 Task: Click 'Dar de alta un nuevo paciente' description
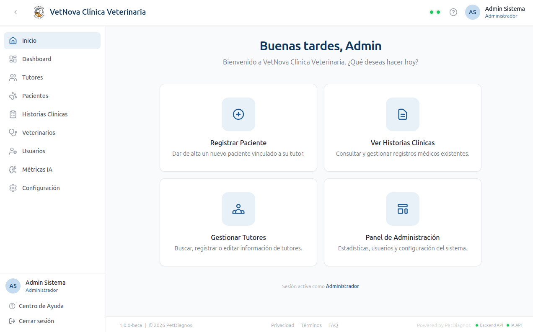[x=238, y=154]
